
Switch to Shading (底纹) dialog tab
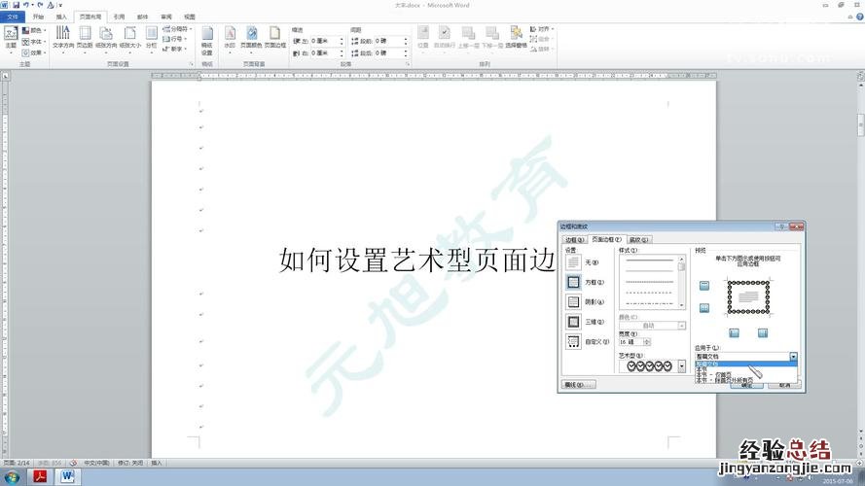coord(639,240)
